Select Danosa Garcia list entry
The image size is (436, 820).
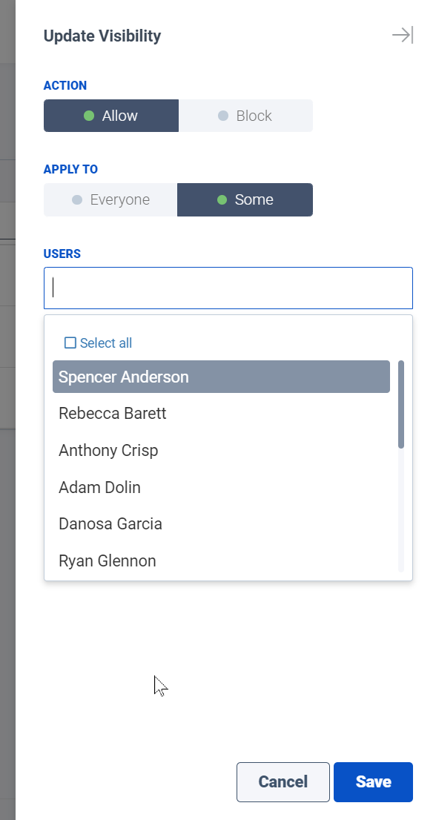(x=221, y=523)
